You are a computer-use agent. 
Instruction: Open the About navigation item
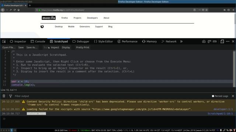[x=106, y=18]
